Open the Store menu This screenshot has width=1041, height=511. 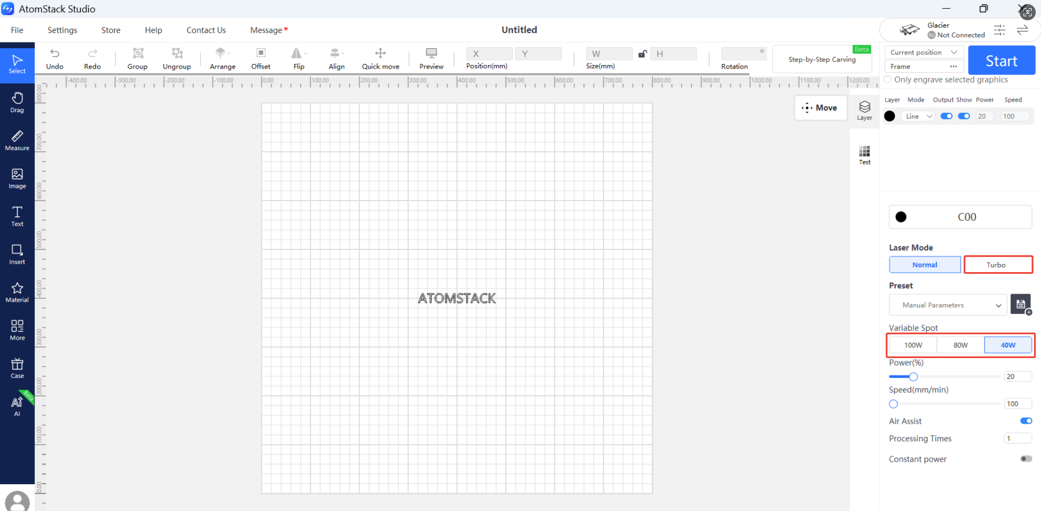point(111,30)
